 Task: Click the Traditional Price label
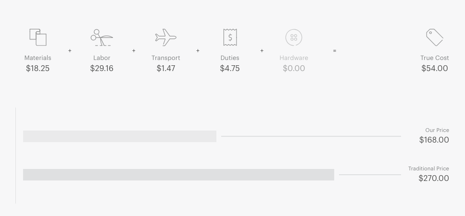[428, 168]
